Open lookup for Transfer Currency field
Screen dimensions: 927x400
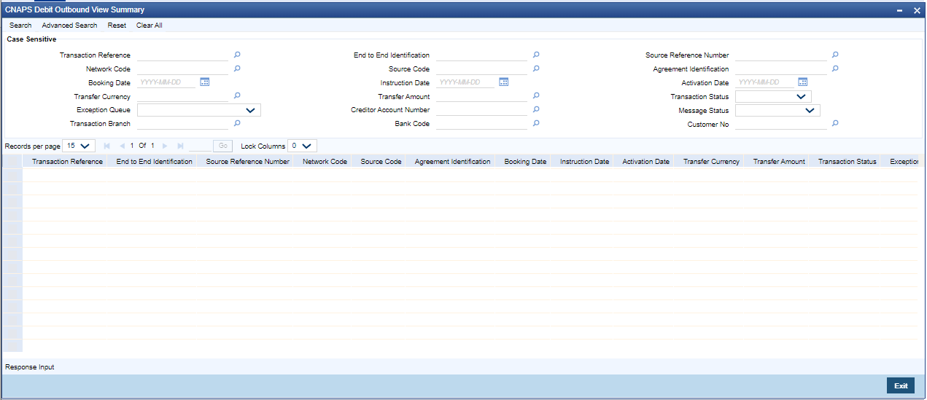pos(237,95)
